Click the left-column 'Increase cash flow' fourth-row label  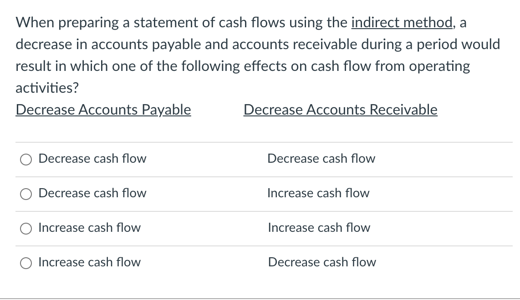click(89, 262)
